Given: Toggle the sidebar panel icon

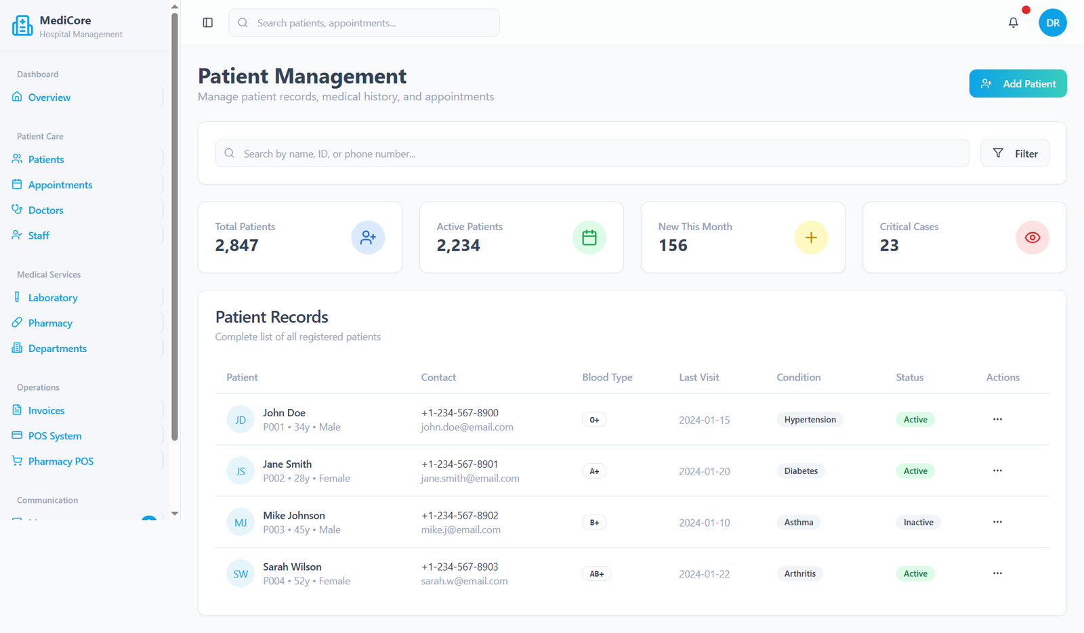Looking at the screenshot, I should [208, 23].
